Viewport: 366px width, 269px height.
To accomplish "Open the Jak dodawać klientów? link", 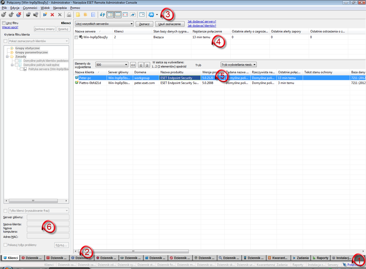I will coord(202,26).
